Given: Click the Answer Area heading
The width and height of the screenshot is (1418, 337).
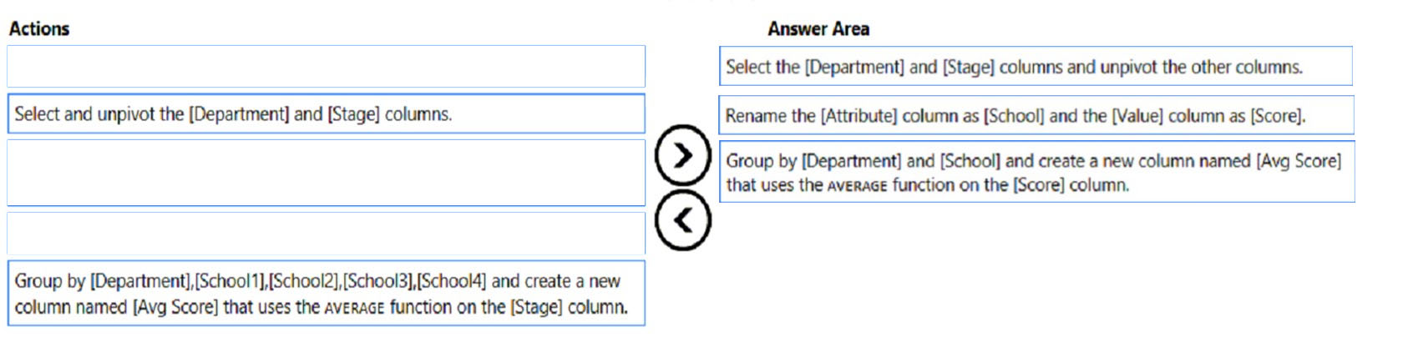Looking at the screenshot, I should [x=818, y=28].
